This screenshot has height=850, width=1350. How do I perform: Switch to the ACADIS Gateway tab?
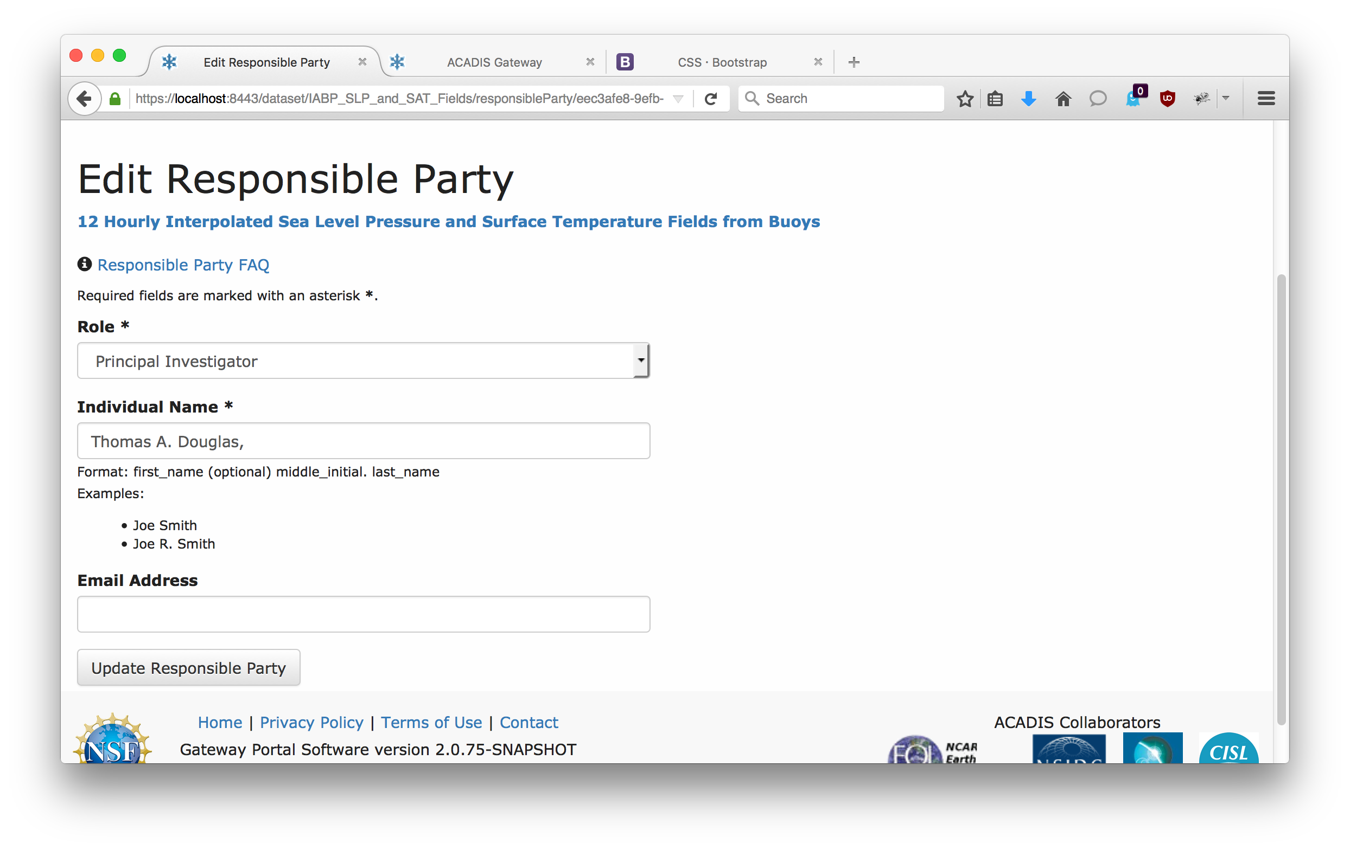pos(494,62)
